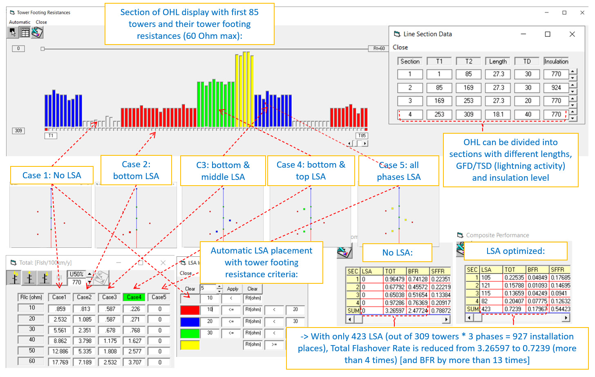Viewport: 595px width, 377px height.
Task: Select the bottom-phase LSA tower icon in Total toolbar
Action: [15, 277]
